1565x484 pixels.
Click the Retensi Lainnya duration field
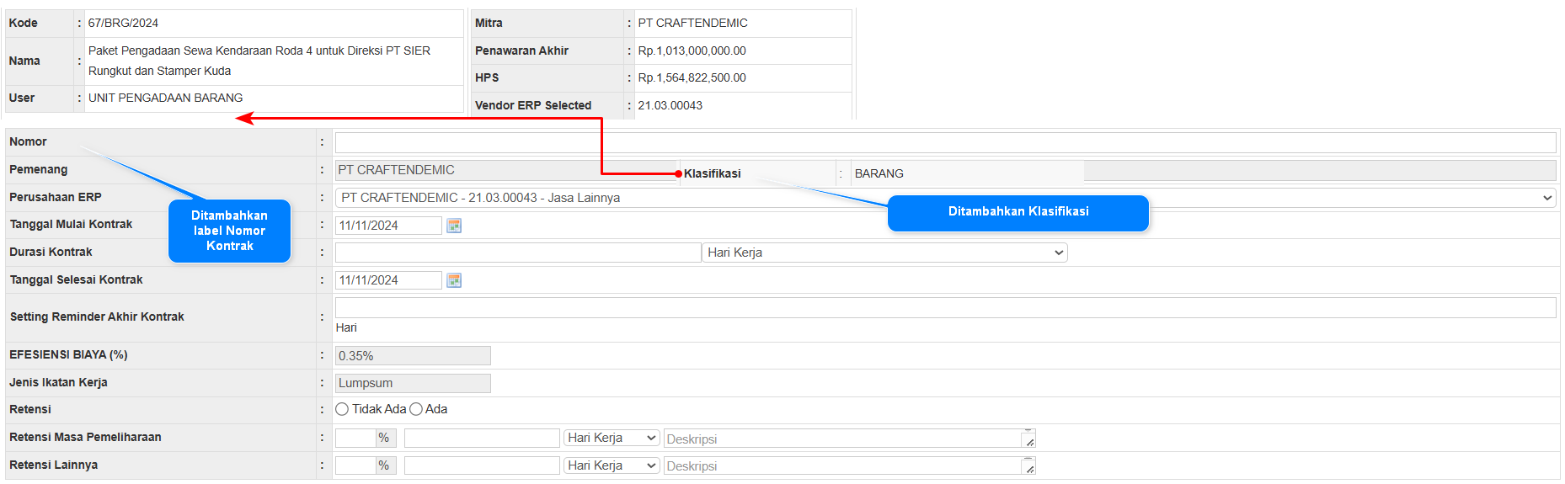[482, 465]
